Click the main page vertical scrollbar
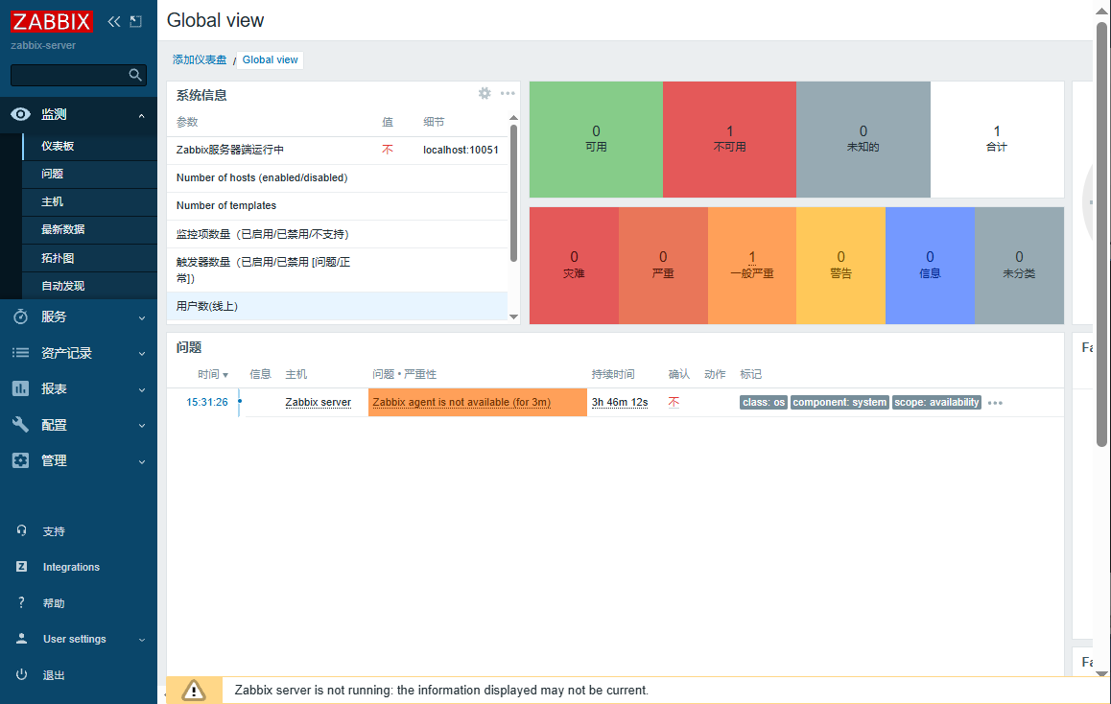The width and height of the screenshot is (1111, 704). (1101, 234)
